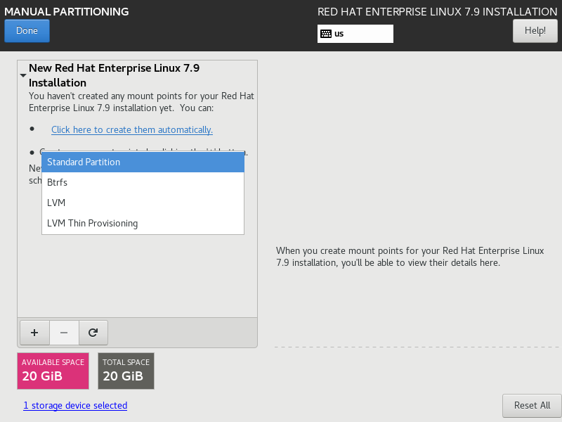Click the reload storage configuration icon
The image size is (562, 422).
click(93, 333)
